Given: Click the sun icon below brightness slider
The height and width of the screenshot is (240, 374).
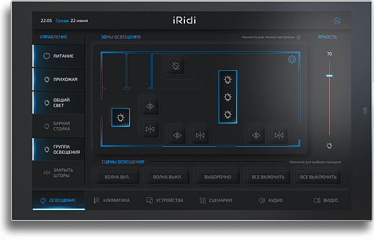Looking at the screenshot, I should pyautogui.click(x=329, y=145).
